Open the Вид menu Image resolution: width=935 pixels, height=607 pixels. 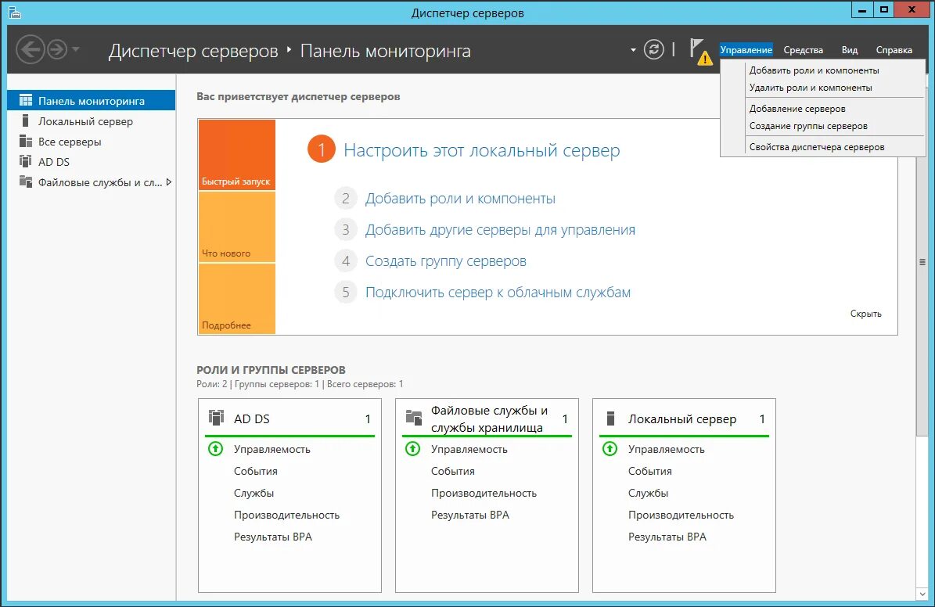(x=849, y=50)
